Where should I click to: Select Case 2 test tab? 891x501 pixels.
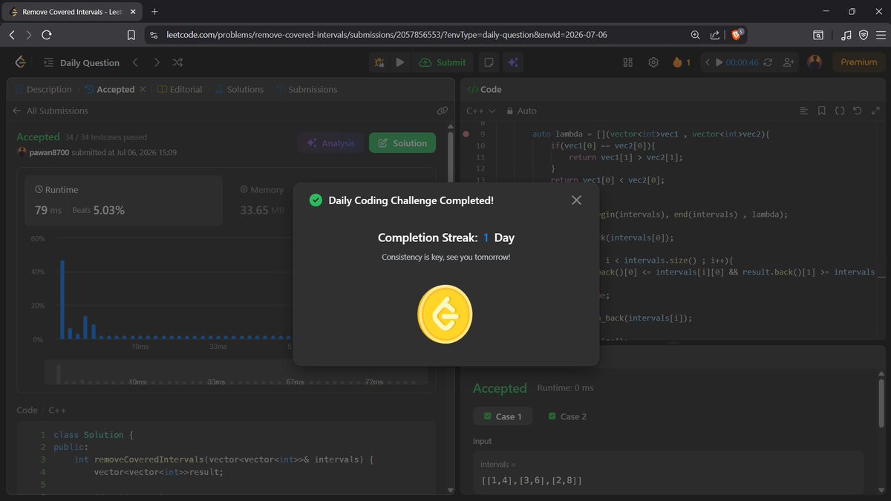[x=567, y=416]
